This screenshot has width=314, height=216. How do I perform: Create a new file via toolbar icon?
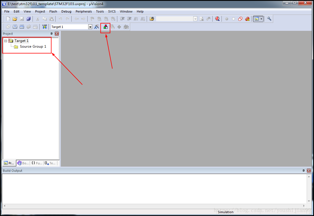[x=8, y=19]
